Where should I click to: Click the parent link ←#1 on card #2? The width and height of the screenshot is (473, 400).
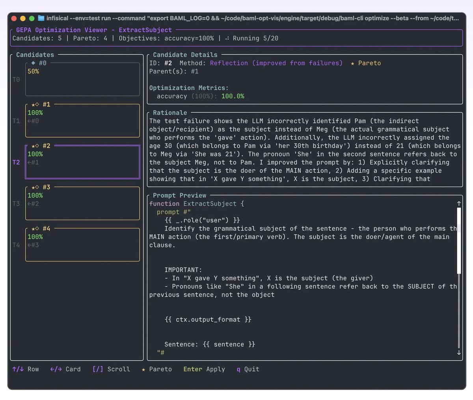tap(33, 162)
